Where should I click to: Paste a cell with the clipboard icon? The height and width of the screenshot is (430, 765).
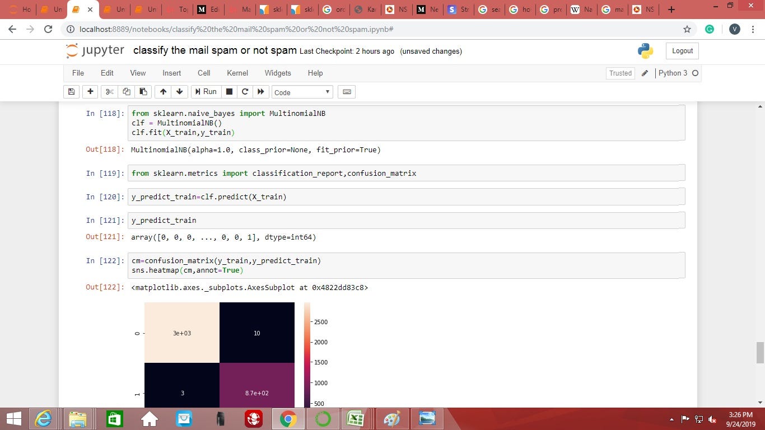tap(142, 91)
